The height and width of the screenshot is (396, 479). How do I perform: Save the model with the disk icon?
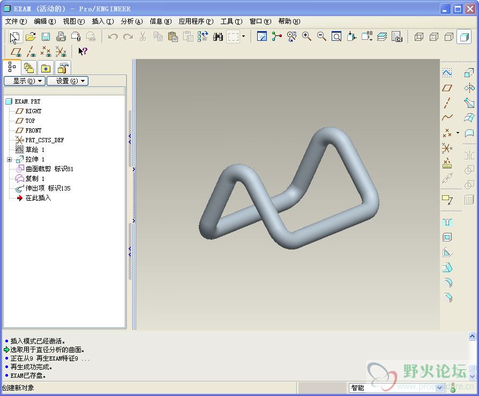[46, 36]
